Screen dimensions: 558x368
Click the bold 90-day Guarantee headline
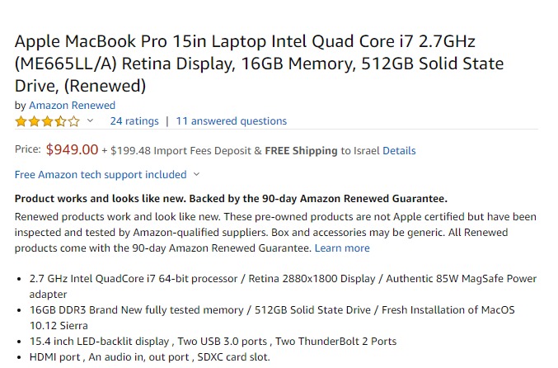click(x=231, y=199)
